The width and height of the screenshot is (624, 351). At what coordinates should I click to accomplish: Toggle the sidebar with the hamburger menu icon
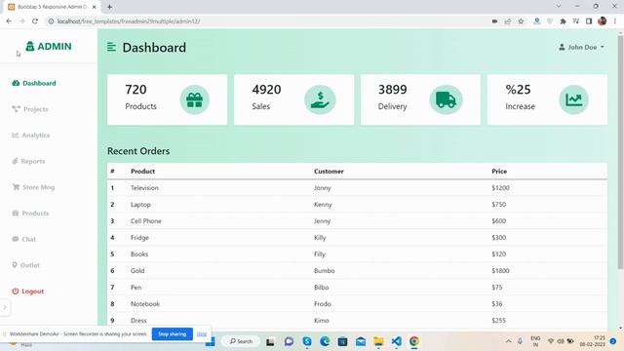point(111,48)
